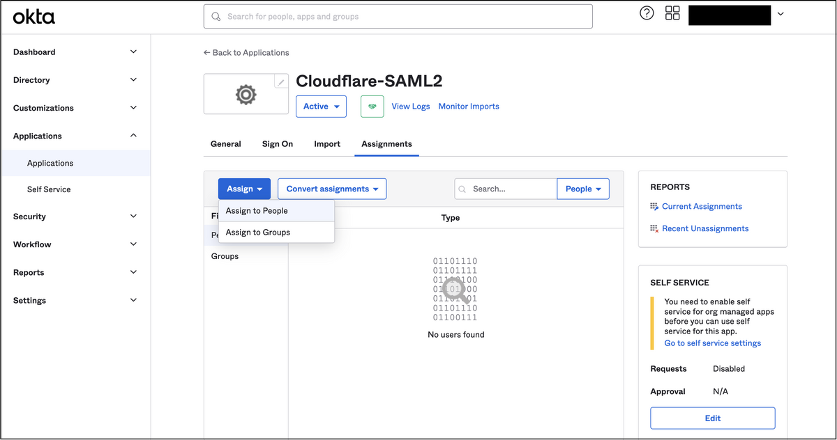837x440 pixels.
Task: Click the green handshake icon beside Active
Action: (372, 106)
